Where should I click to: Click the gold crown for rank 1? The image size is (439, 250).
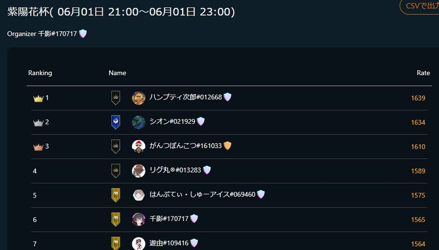(x=38, y=99)
